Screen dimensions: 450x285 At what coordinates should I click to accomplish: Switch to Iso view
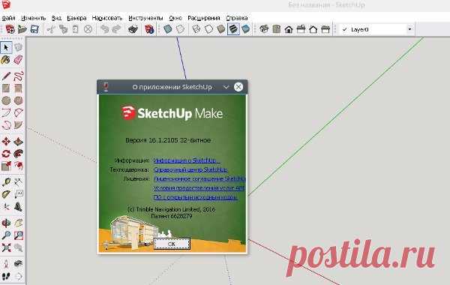point(264,29)
